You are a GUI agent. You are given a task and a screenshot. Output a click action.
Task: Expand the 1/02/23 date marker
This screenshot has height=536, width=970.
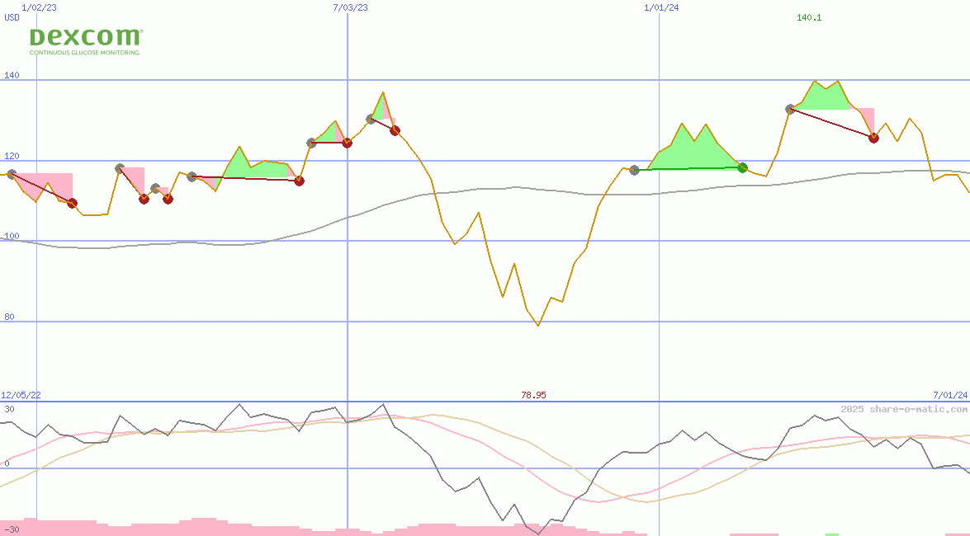click(x=38, y=7)
